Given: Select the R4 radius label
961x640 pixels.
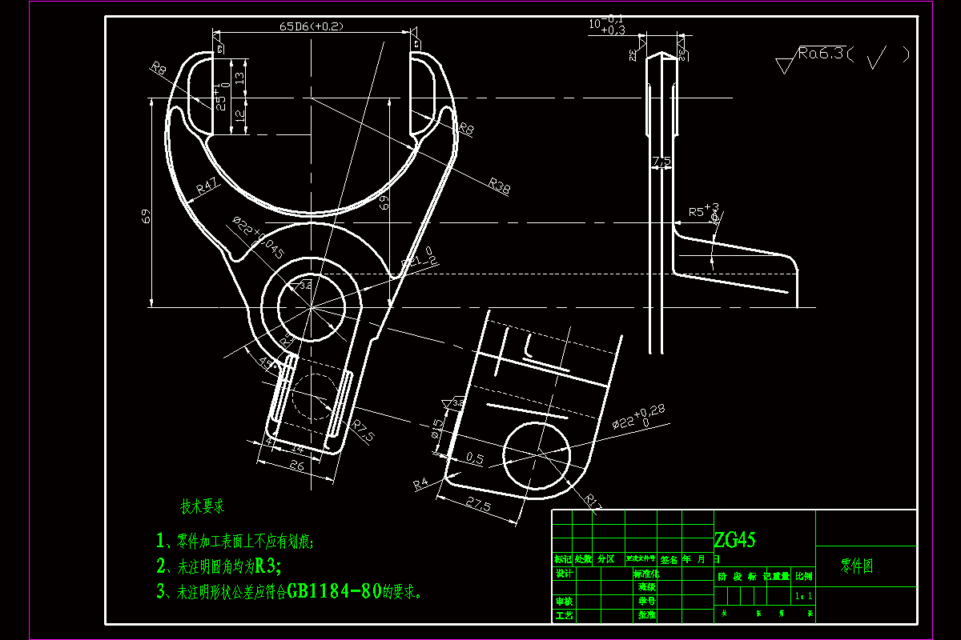Looking at the screenshot, I should 421,485.
